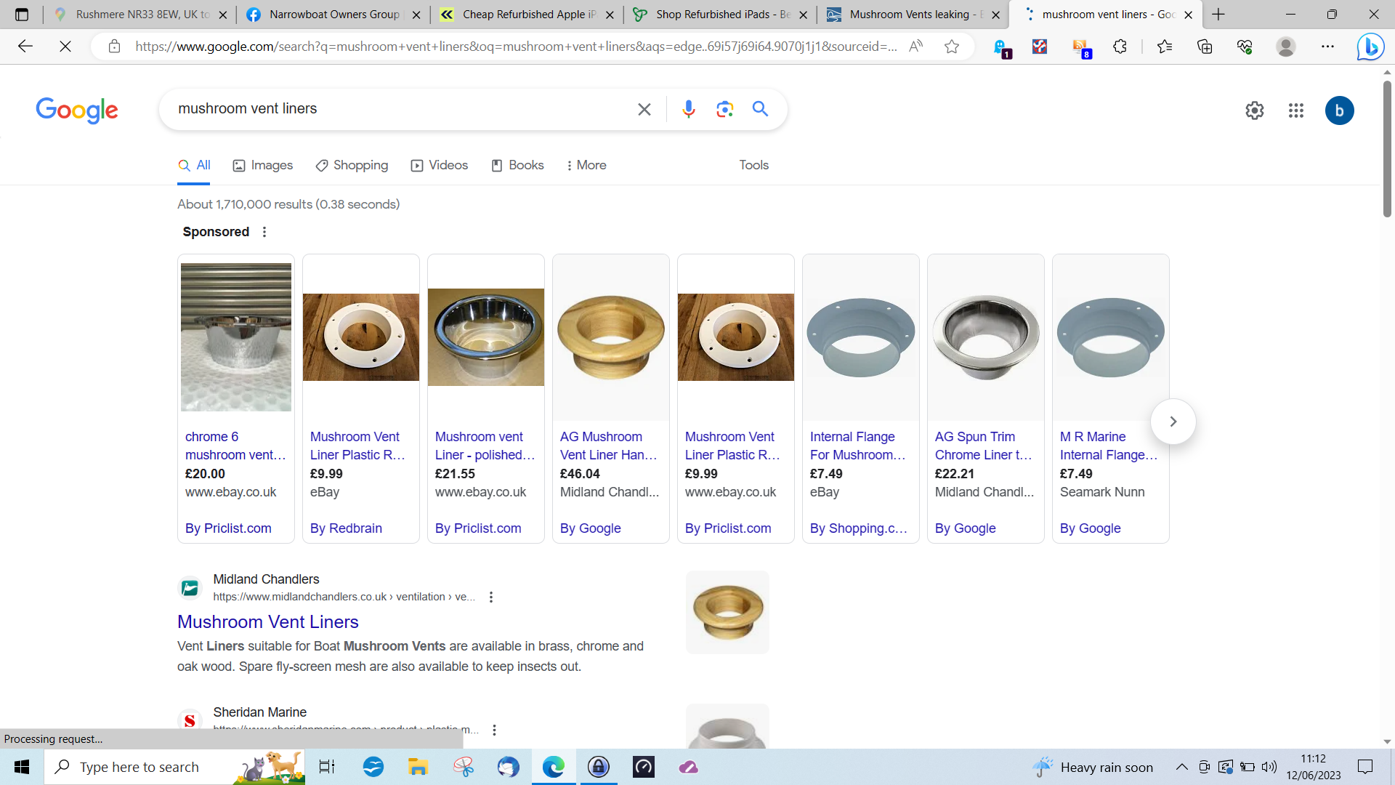
Task: Close the Shop Refurbished iPads tab
Action: click(803, 15)
